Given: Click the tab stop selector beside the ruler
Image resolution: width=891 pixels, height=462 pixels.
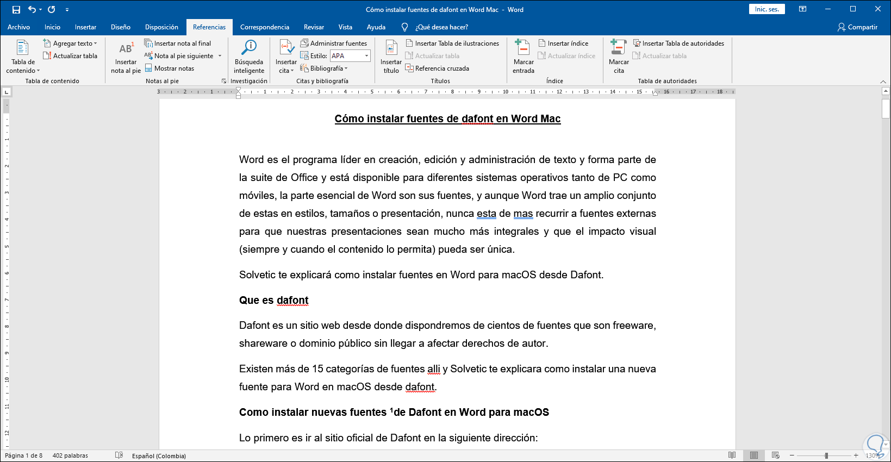Looking at the screenshot, I should pyautogui.click(x=7, y=92).
